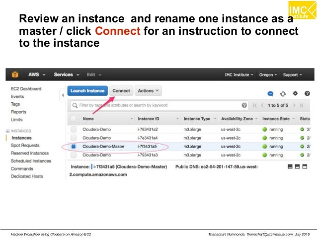The image size is (317, 238).
Task: Select Instances in sidebar
Action: click(21, 138)
